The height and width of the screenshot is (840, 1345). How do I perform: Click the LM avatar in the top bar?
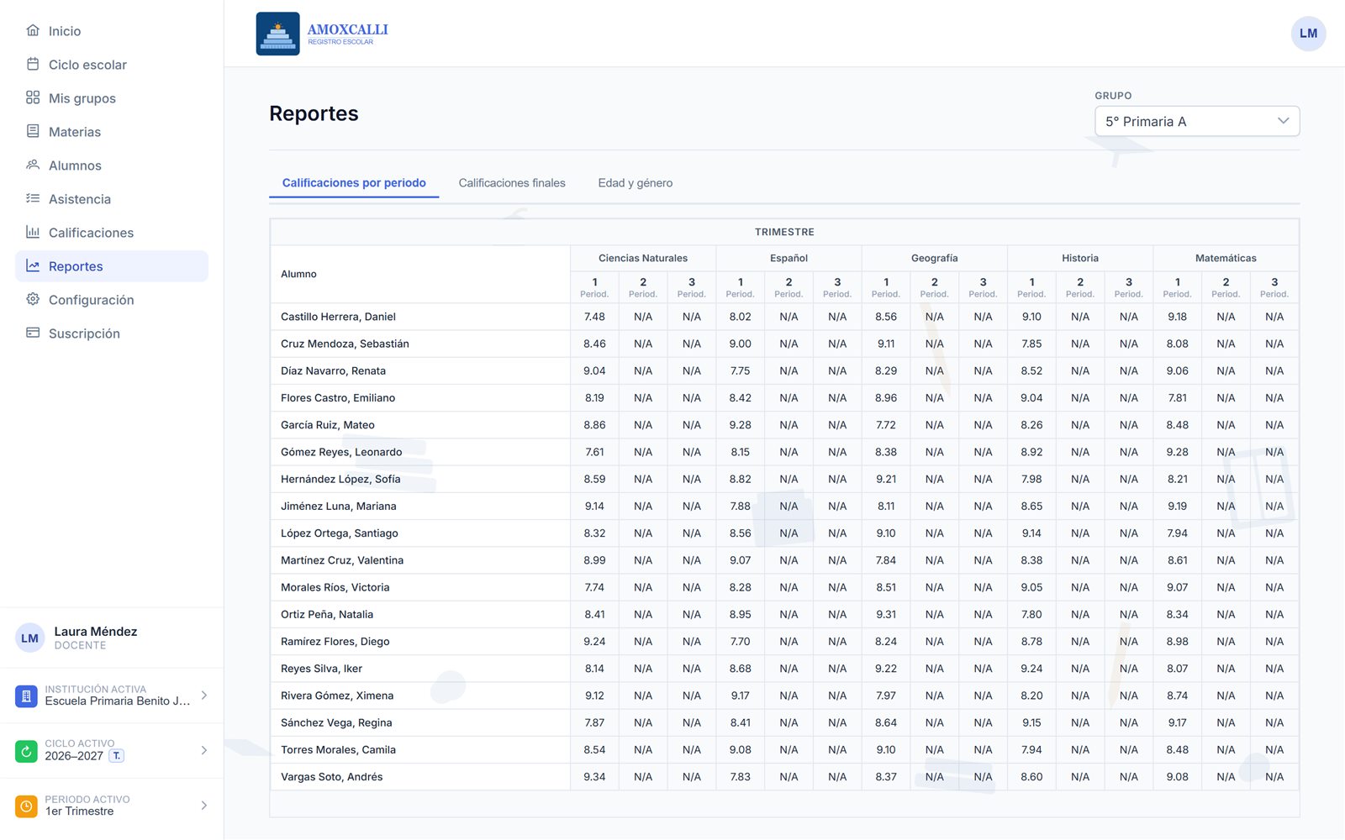pyautogui.click(x=1308, y=34)
